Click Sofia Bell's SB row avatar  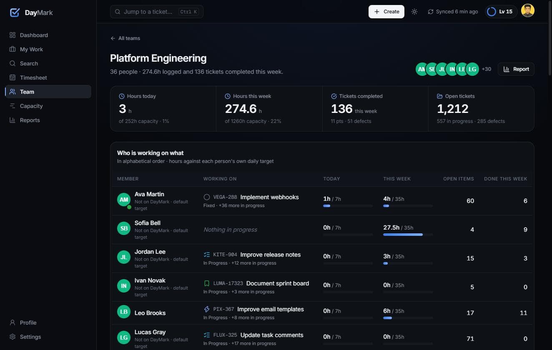point(124,229)
